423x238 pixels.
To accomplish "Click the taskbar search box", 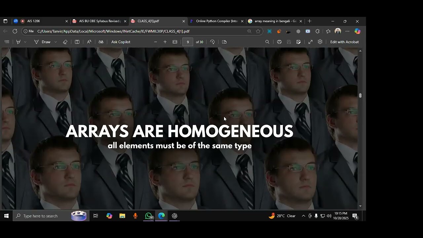I will point(51,216).
